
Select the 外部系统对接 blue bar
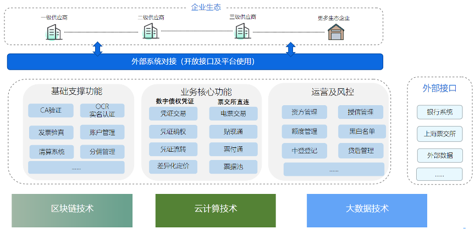coord(195,62)
